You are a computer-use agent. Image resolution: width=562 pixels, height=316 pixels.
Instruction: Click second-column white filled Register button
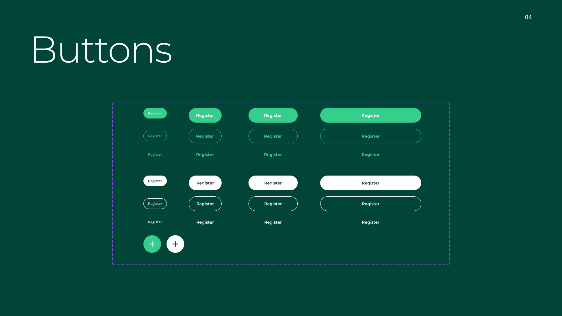click(x=205, y=183)
